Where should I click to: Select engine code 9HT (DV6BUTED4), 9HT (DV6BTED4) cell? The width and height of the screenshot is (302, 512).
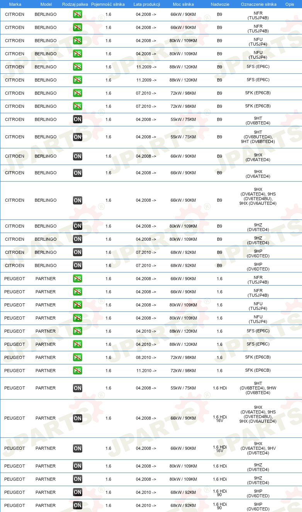[x=258, y=137]
